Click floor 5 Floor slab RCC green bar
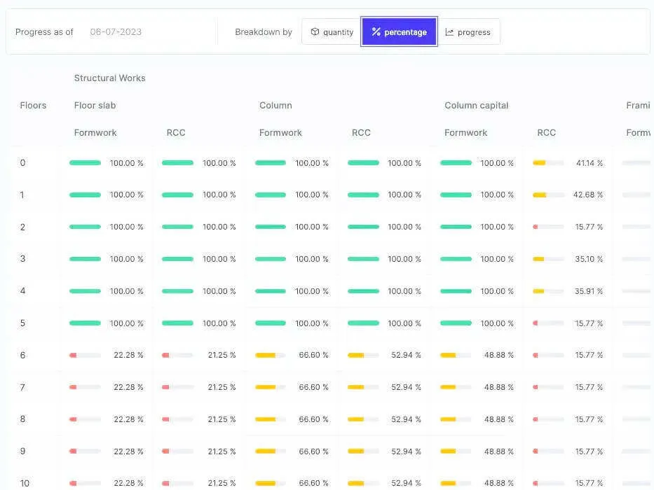Image resolution: width=654 pixels, height=490 pixels. [177, 323]
